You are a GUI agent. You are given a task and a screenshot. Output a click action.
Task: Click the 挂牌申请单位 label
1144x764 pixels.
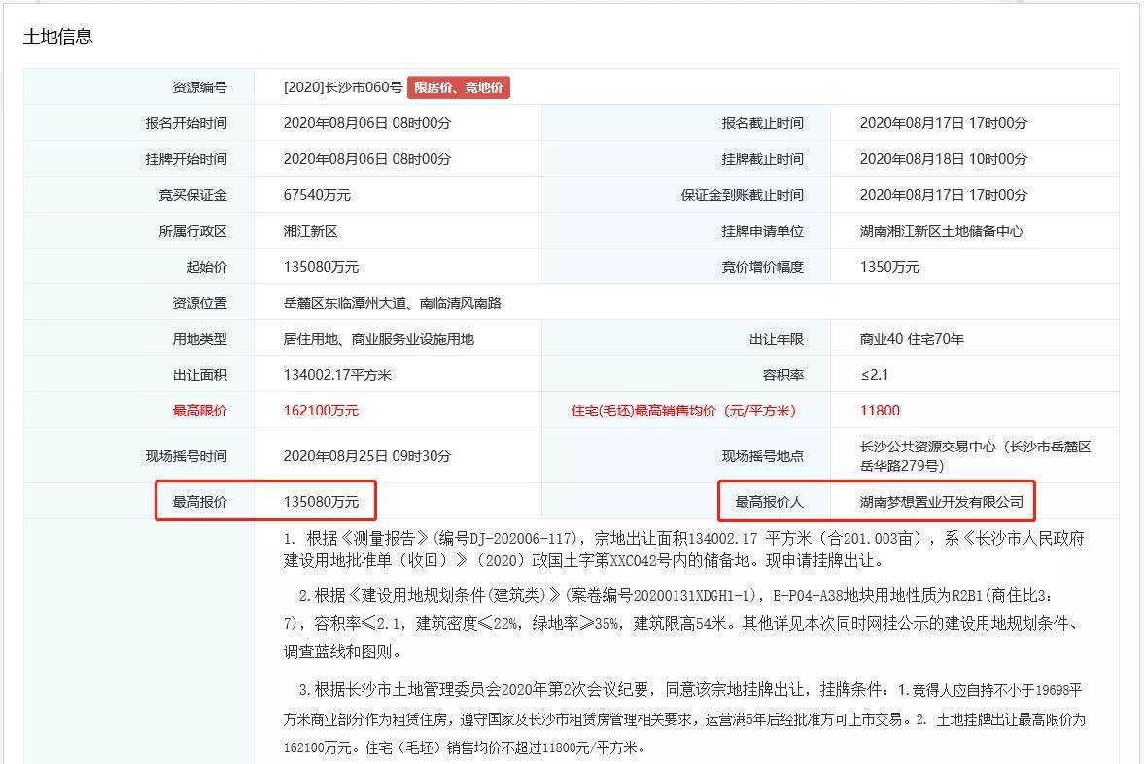[762, 231]
